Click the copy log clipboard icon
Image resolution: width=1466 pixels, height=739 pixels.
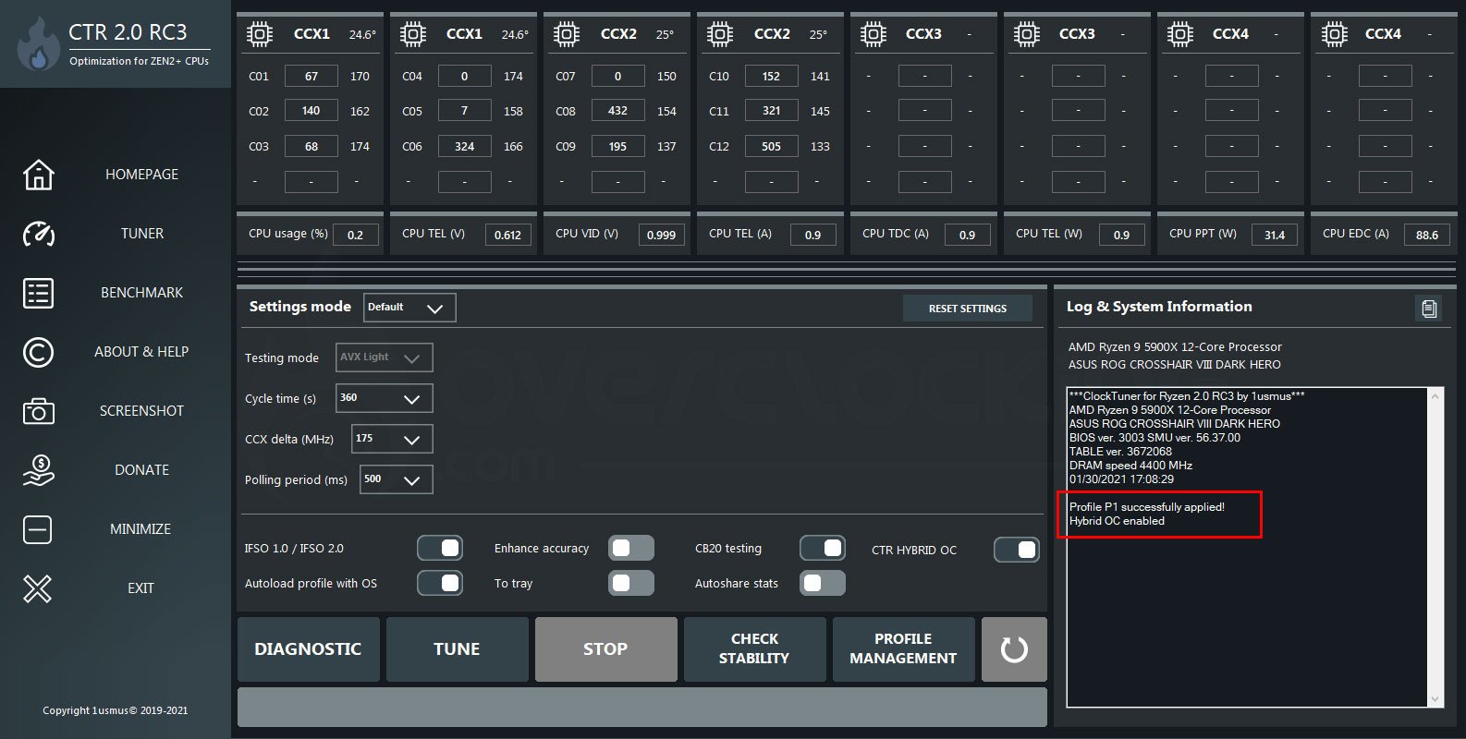pos(1429,309)
